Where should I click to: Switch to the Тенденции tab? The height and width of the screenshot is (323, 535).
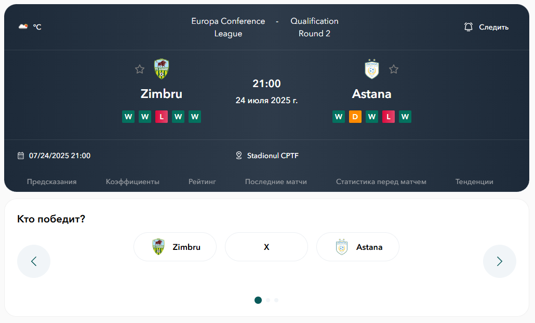click(x=474, y=181)
